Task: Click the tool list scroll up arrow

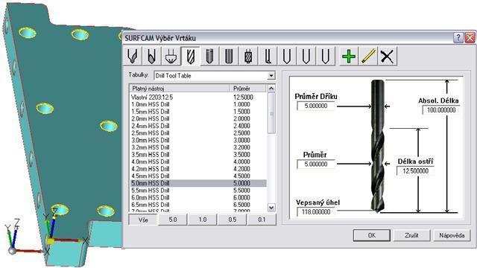Action: pyautogui.click(x=271, y=89)
